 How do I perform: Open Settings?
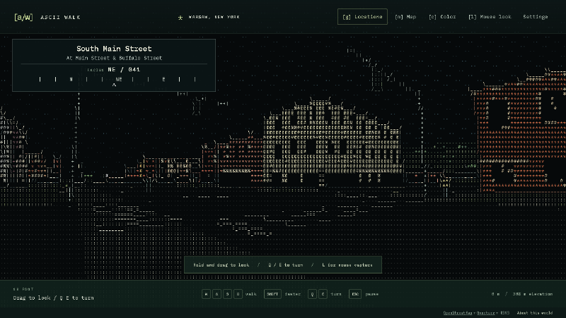pyautogui.click(x=536, y=16)
